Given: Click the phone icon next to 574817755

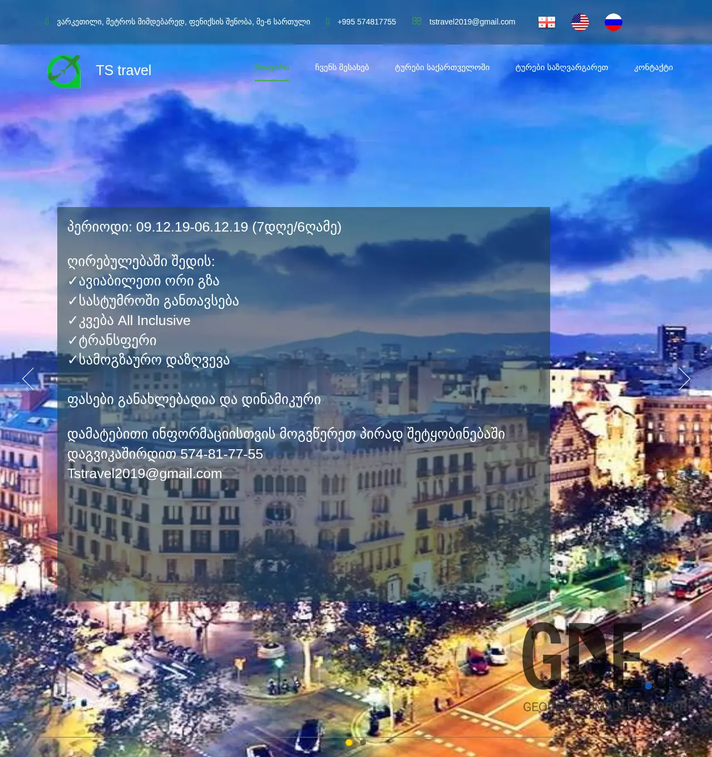Looking at the screenshot, I should click(328, 22).
